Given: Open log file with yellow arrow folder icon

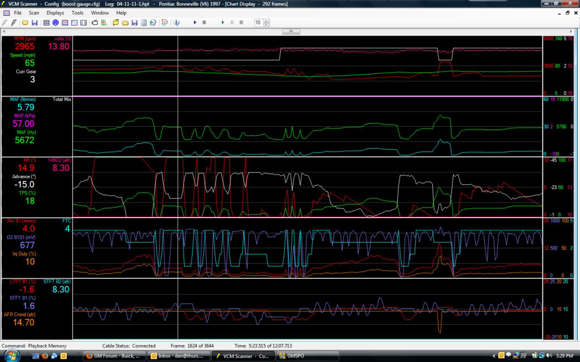Looking at the screenshot, I should tap(116, 23).
